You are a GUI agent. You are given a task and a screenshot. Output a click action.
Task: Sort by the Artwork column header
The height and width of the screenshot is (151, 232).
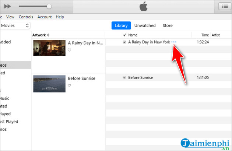pos(41,35)
